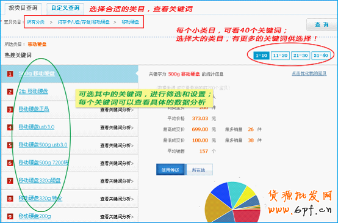
Task: Select keyword page 1-10
Action: point(261,56)
